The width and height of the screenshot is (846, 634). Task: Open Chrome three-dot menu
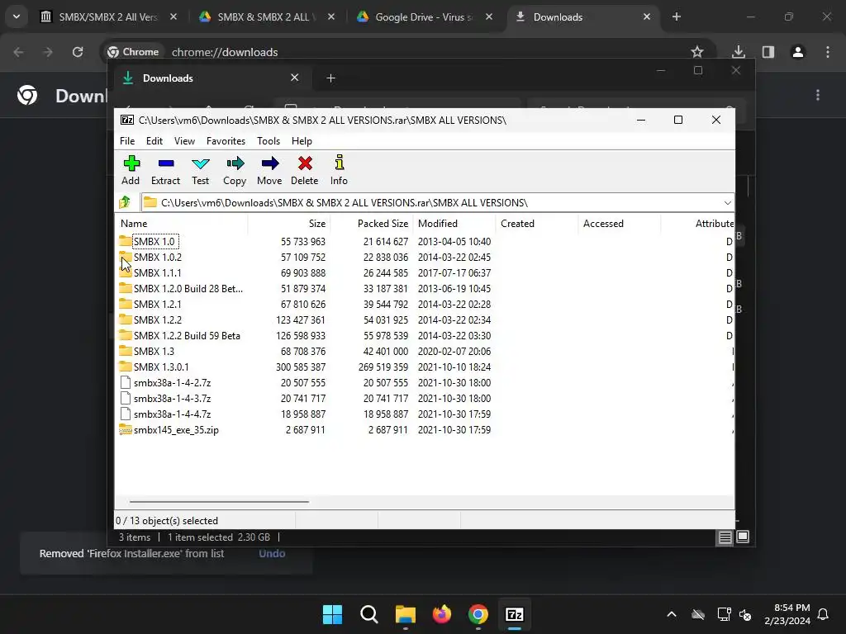(828, 52)
